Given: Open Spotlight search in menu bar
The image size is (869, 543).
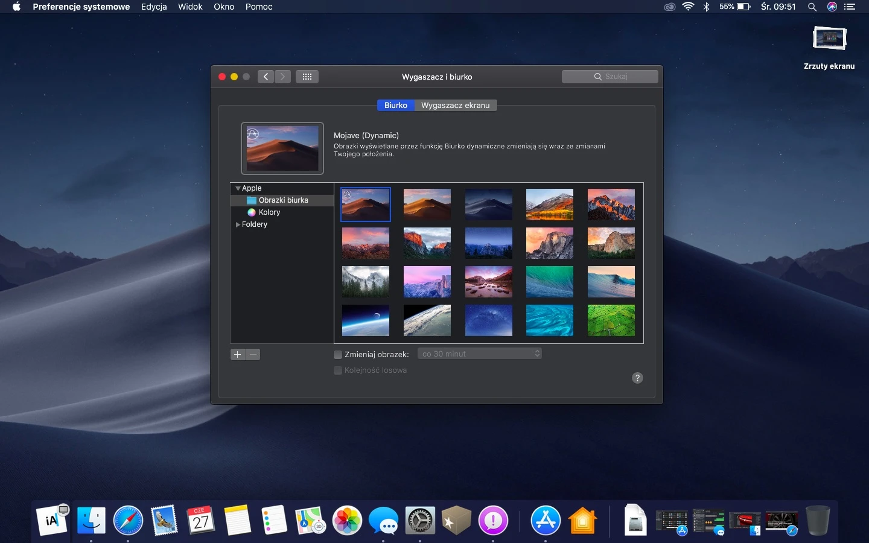Looking at the screenshot, I should point(812,7).
